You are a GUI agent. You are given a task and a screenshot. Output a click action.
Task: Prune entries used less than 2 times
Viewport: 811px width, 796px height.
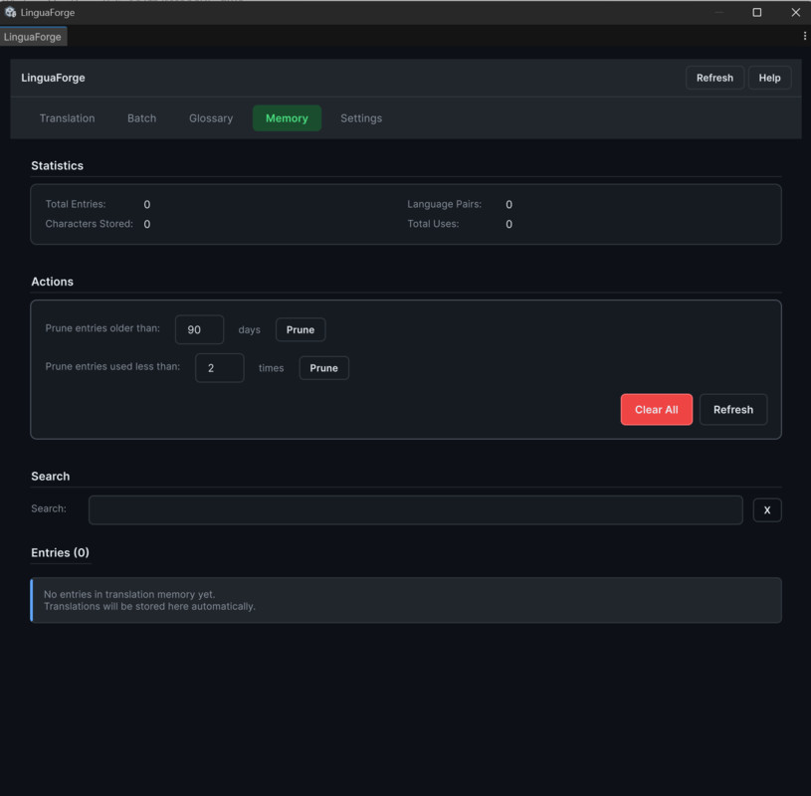pyautogui.click(x=323, y=367)
